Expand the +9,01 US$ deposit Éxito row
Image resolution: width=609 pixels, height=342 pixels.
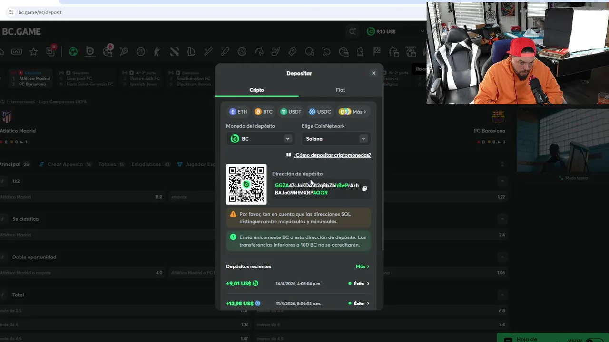[298, 284]
